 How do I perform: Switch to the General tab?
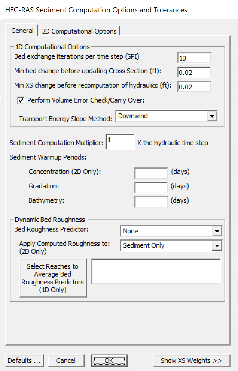pyautogui.click(x=22, y=31)
